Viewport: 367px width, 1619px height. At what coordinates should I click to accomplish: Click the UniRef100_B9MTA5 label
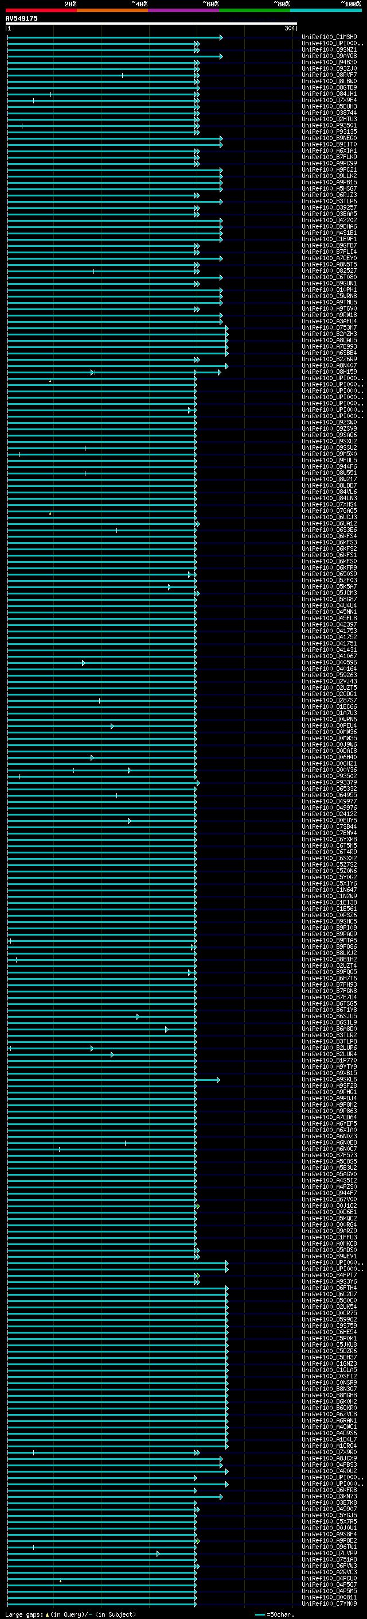pyautogui.click(x=329, y=940)
